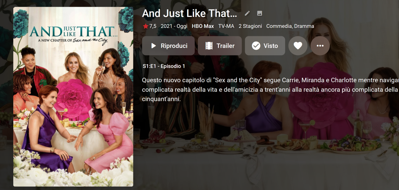Watch the Trailer
Image resolution: width=399 pixels, height=190 pixels.
(x=220, y=46)
